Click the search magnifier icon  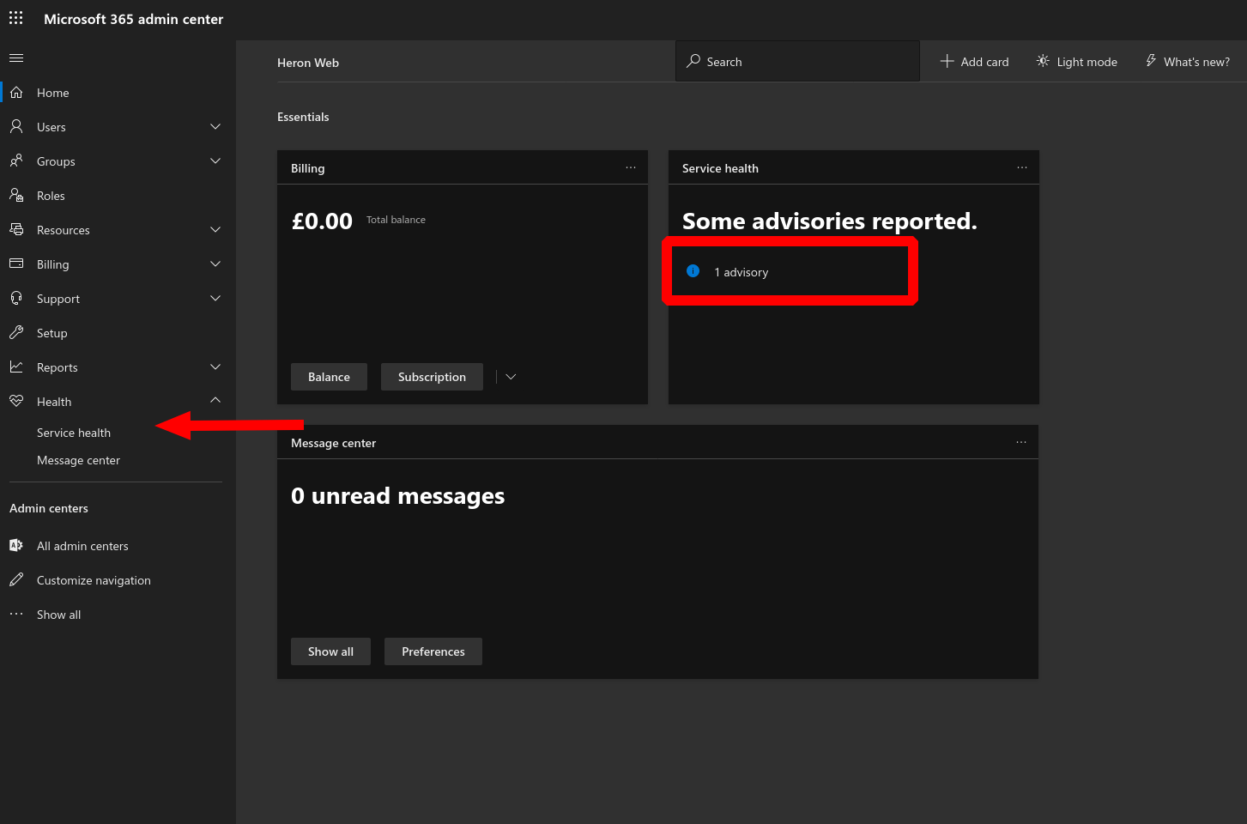coord(693,61)
